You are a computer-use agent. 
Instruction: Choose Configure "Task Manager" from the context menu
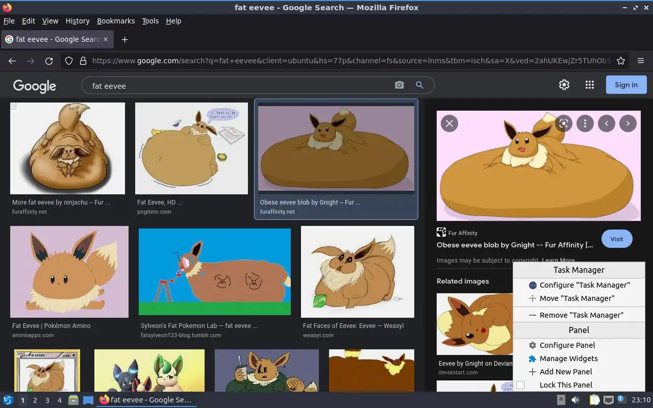tap(579, 285)
